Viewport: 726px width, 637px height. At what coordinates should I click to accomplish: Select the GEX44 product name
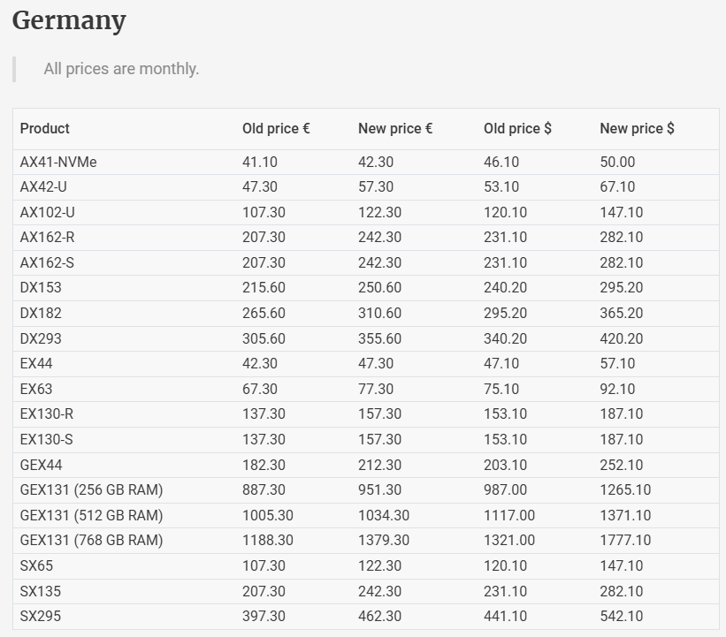pos(41,465)
